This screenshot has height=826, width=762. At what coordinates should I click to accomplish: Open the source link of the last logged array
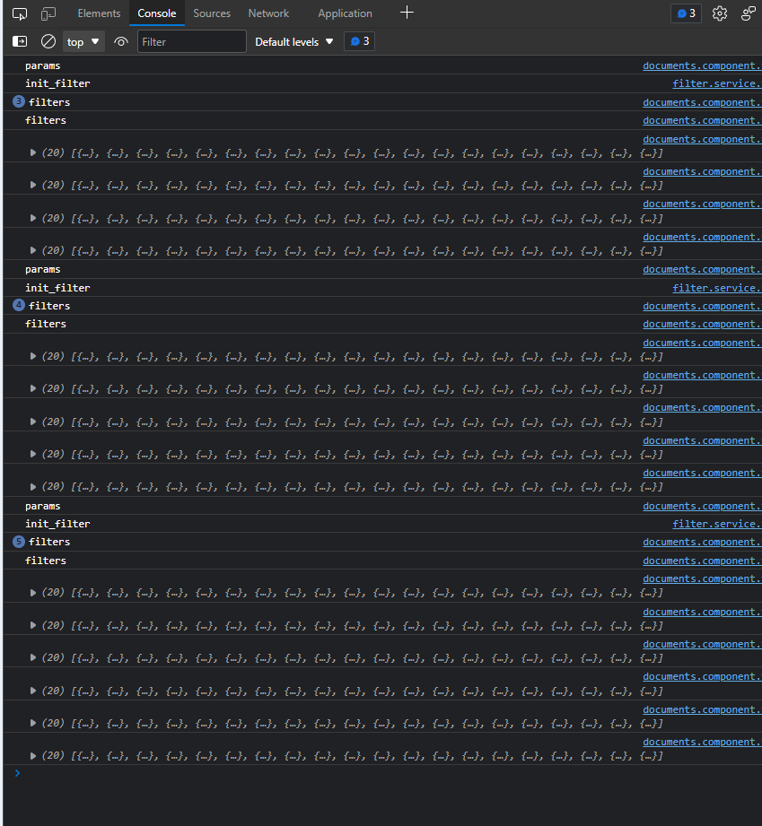click(702, 743)
